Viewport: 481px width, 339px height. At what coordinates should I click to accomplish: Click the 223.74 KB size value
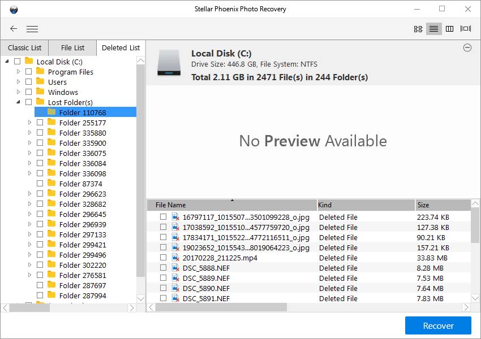[433, 217]
